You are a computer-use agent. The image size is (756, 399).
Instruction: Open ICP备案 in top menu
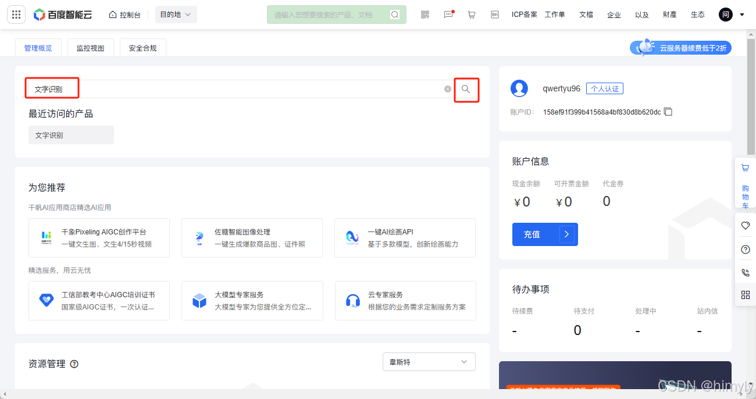point(525,15)
